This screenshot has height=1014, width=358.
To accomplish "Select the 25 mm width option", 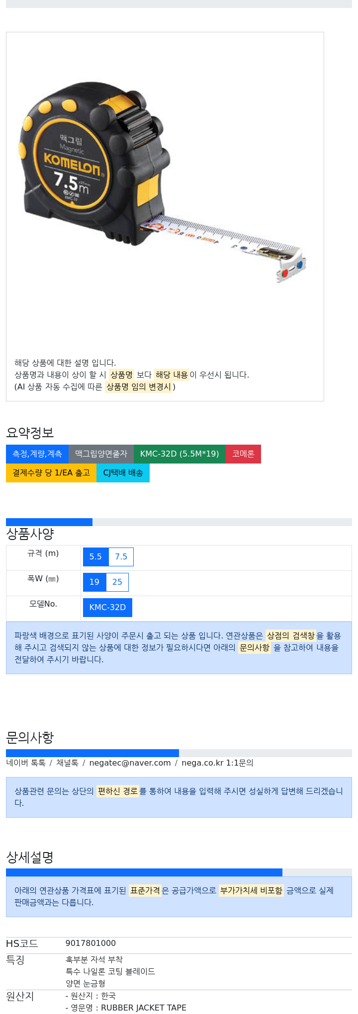I will (x=117, y=582).
